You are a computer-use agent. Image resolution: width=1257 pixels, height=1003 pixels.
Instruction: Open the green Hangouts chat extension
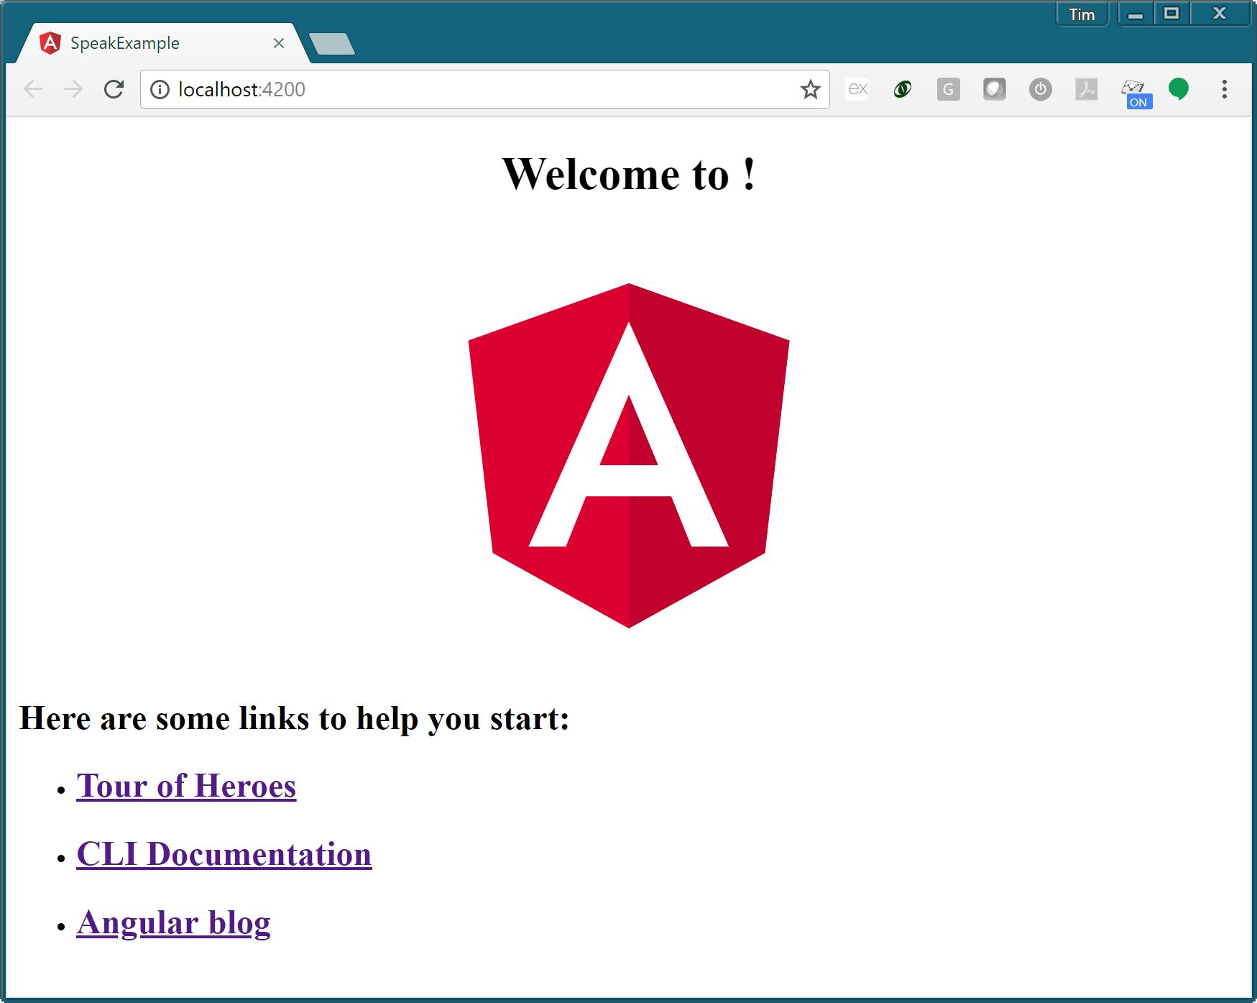[x=1179, y=89]
